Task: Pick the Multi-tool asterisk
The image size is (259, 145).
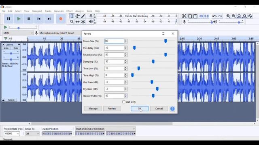Action: 83,22
